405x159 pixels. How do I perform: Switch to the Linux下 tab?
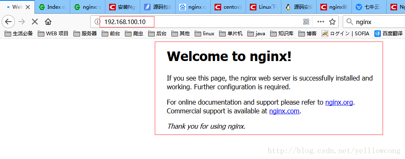pos(263,7)
